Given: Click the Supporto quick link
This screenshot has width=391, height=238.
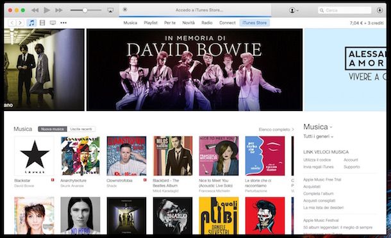Looking at the screenshot, I should [352, 167].
